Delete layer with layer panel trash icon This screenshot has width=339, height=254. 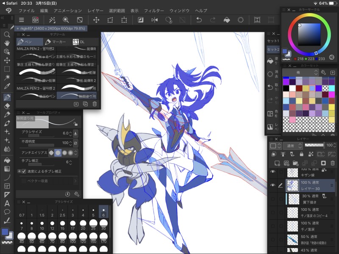[333, 163]
